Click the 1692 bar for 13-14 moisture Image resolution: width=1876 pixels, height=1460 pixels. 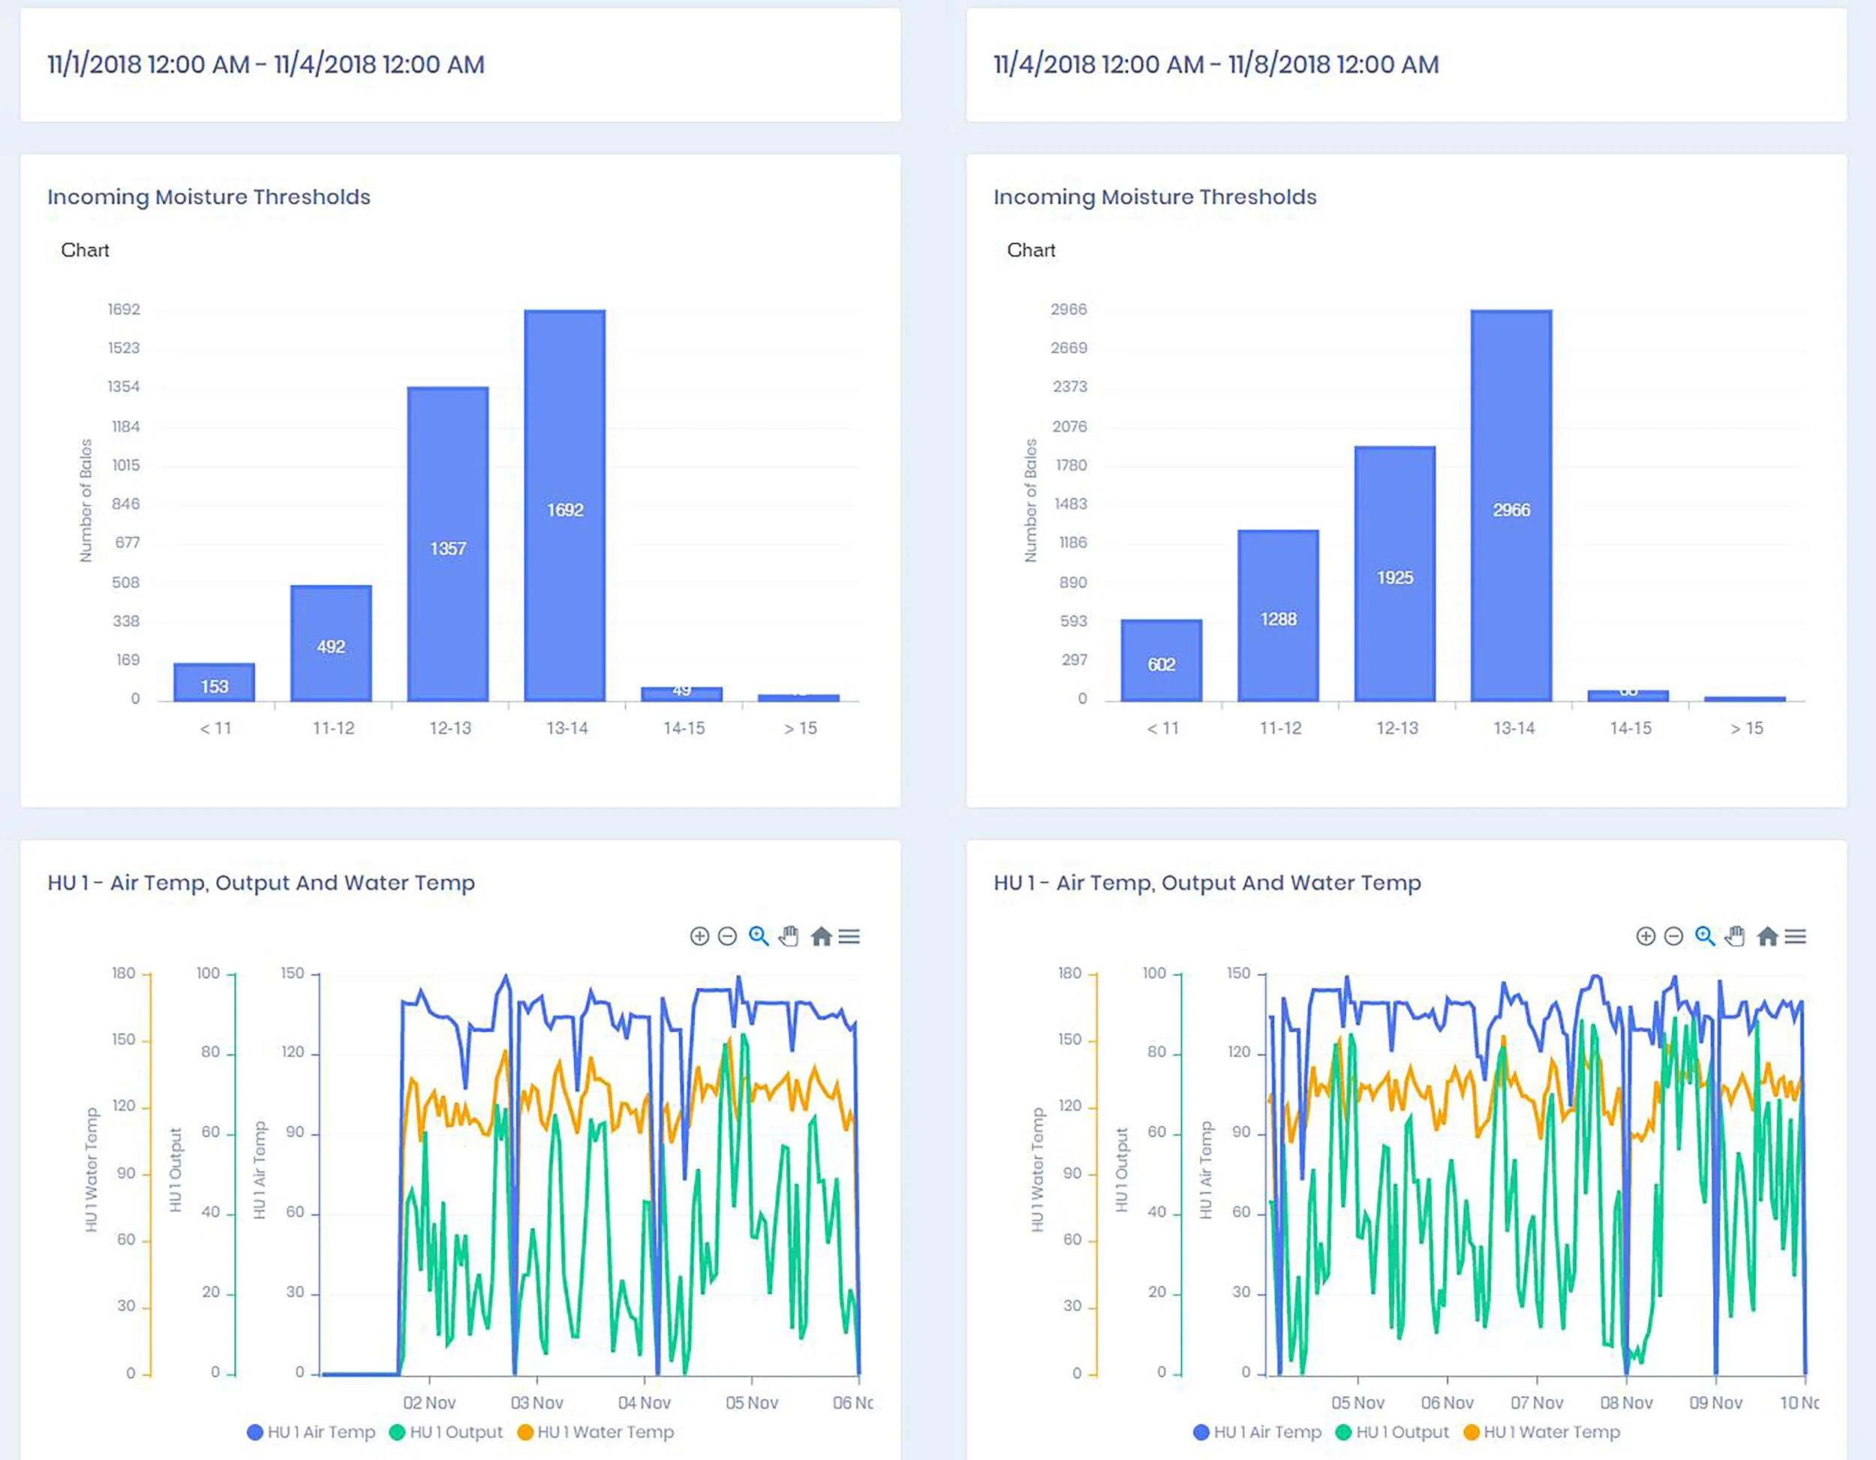point(564,507)
